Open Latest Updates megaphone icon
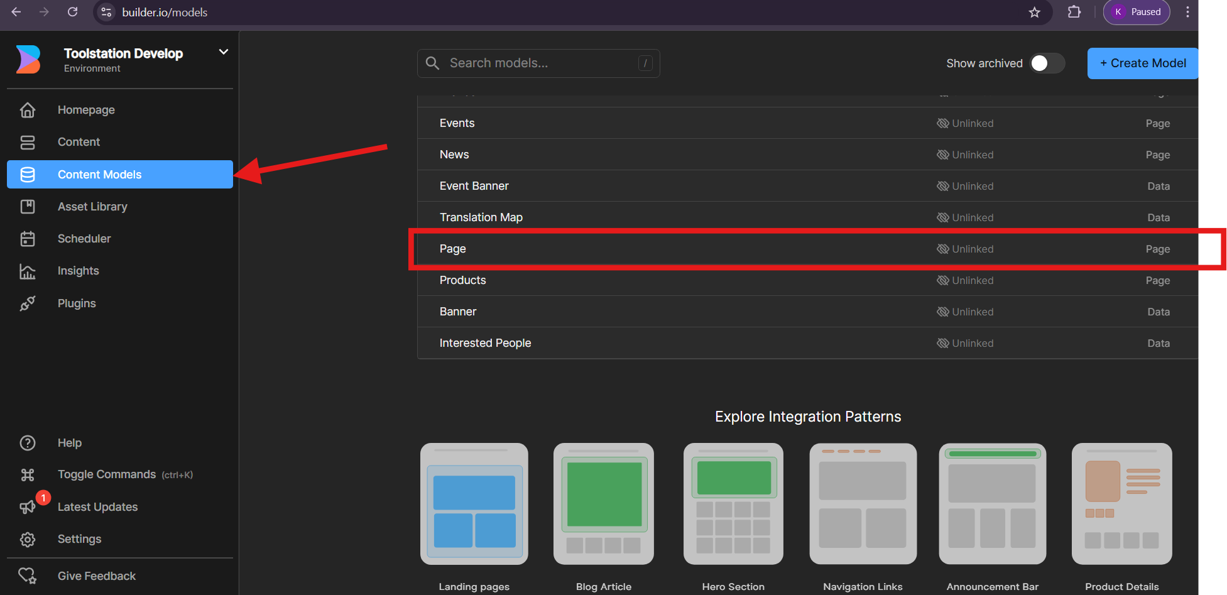Image resolution: width=1227 pixels, height=595 pixels. (28, 507)
